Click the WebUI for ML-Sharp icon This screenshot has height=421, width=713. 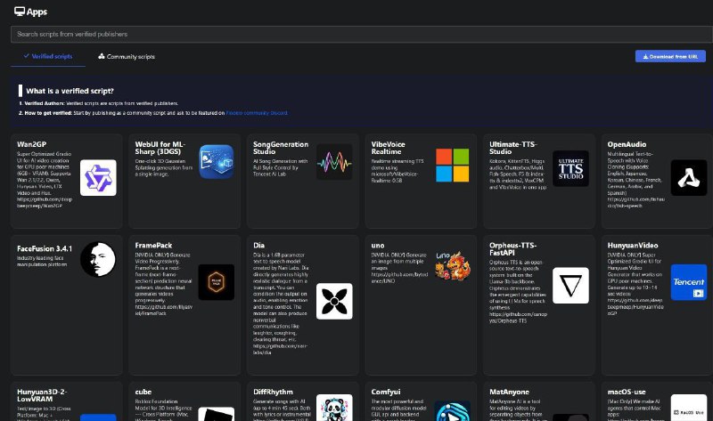(217, 162)
